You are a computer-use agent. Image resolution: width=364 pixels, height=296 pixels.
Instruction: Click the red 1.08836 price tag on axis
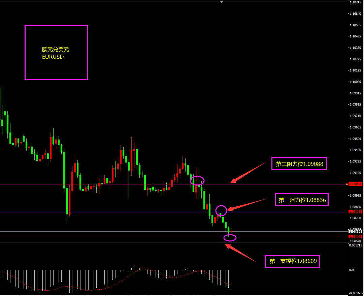[x=355, y=212]
